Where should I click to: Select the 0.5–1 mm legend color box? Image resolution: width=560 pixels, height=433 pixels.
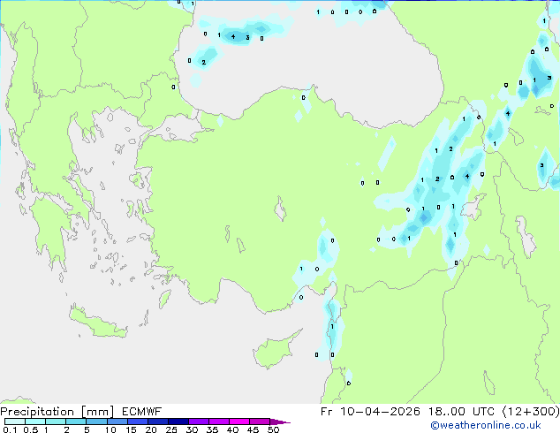[35, 422]
